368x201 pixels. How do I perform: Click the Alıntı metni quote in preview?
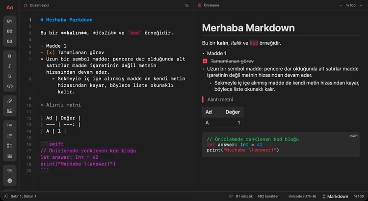[x=220, y=99]
